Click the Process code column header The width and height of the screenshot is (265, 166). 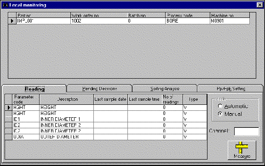click(188, 15)
